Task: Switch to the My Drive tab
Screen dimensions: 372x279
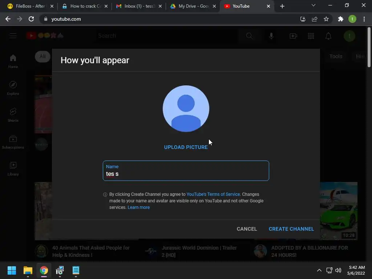Action: pyautogui.click(x=193, y=6)
